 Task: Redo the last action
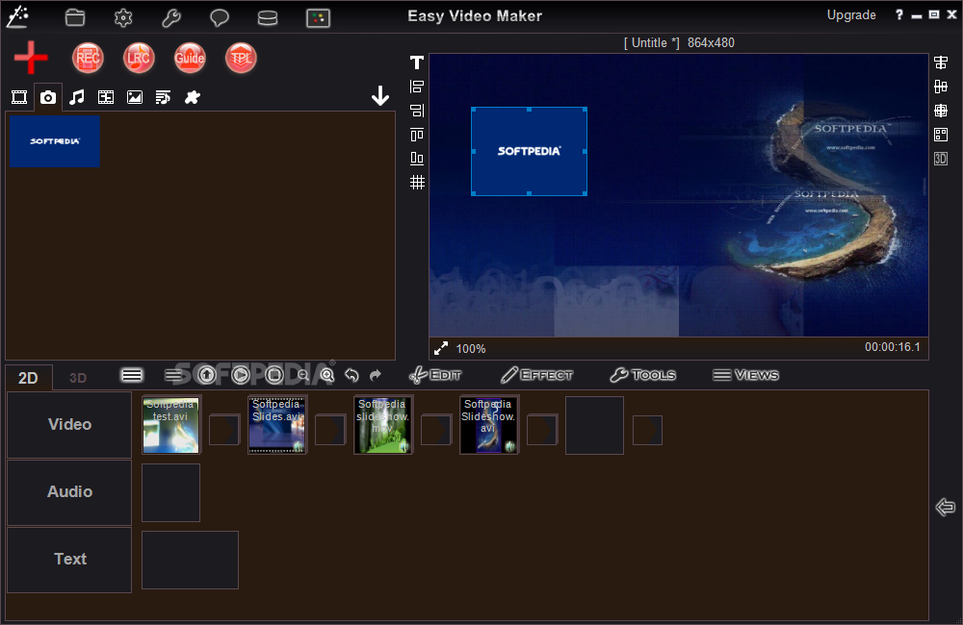376,375
